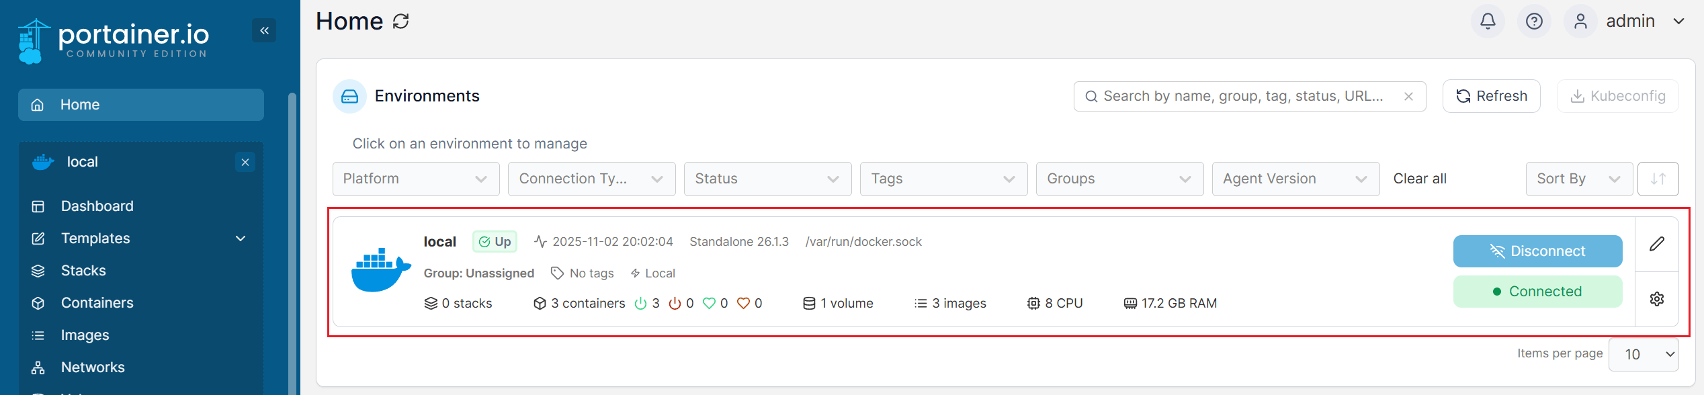
Task: Clear the search field with X icon
Action: [1408, 97]
